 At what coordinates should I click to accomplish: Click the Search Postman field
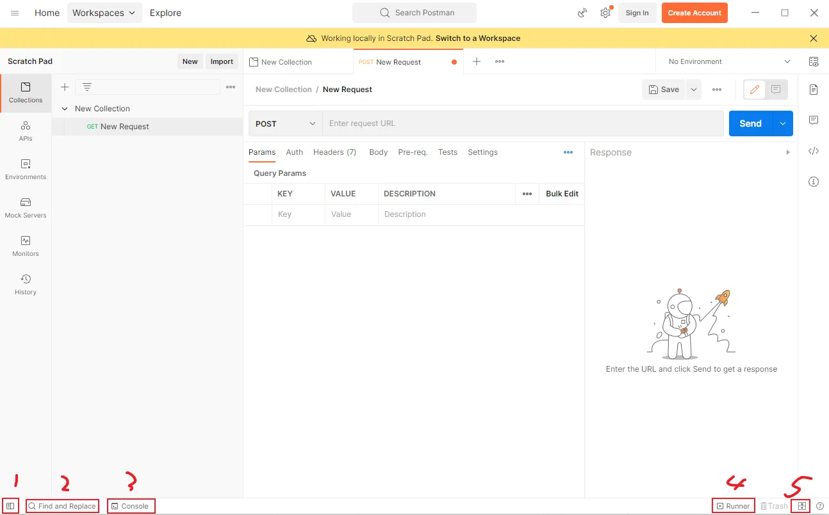pyautogui.click(x=414, y=13)
